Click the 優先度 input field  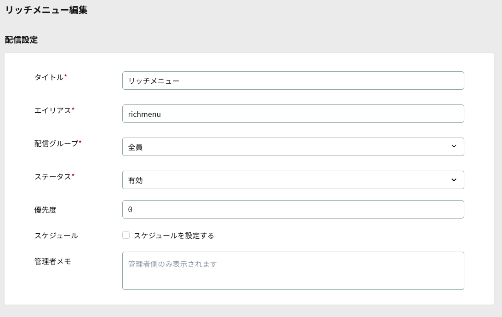point(293,209)
